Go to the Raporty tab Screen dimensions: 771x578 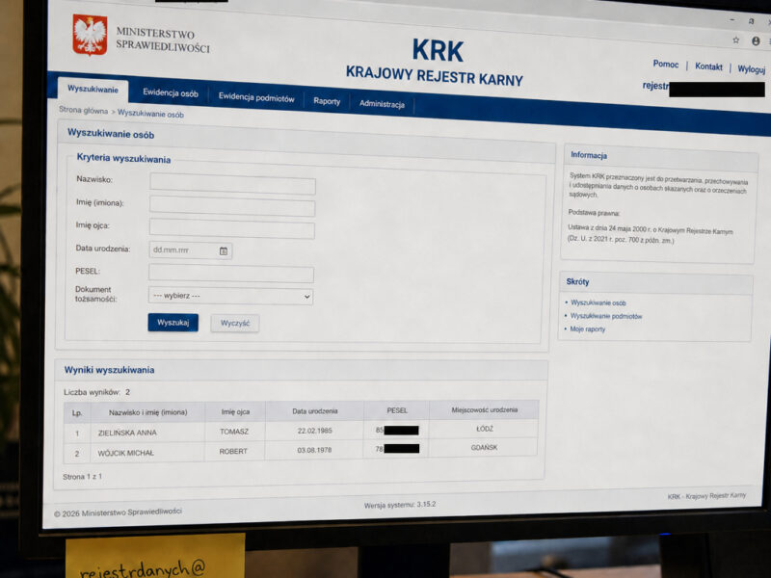pyautogui.click(x=327, y=101)
